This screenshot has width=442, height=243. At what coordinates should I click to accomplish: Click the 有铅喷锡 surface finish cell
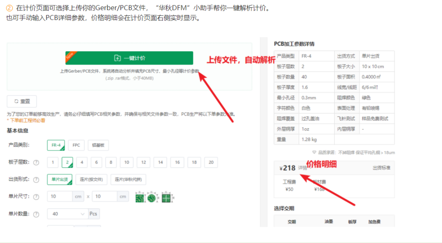click(x=377, y=108)
